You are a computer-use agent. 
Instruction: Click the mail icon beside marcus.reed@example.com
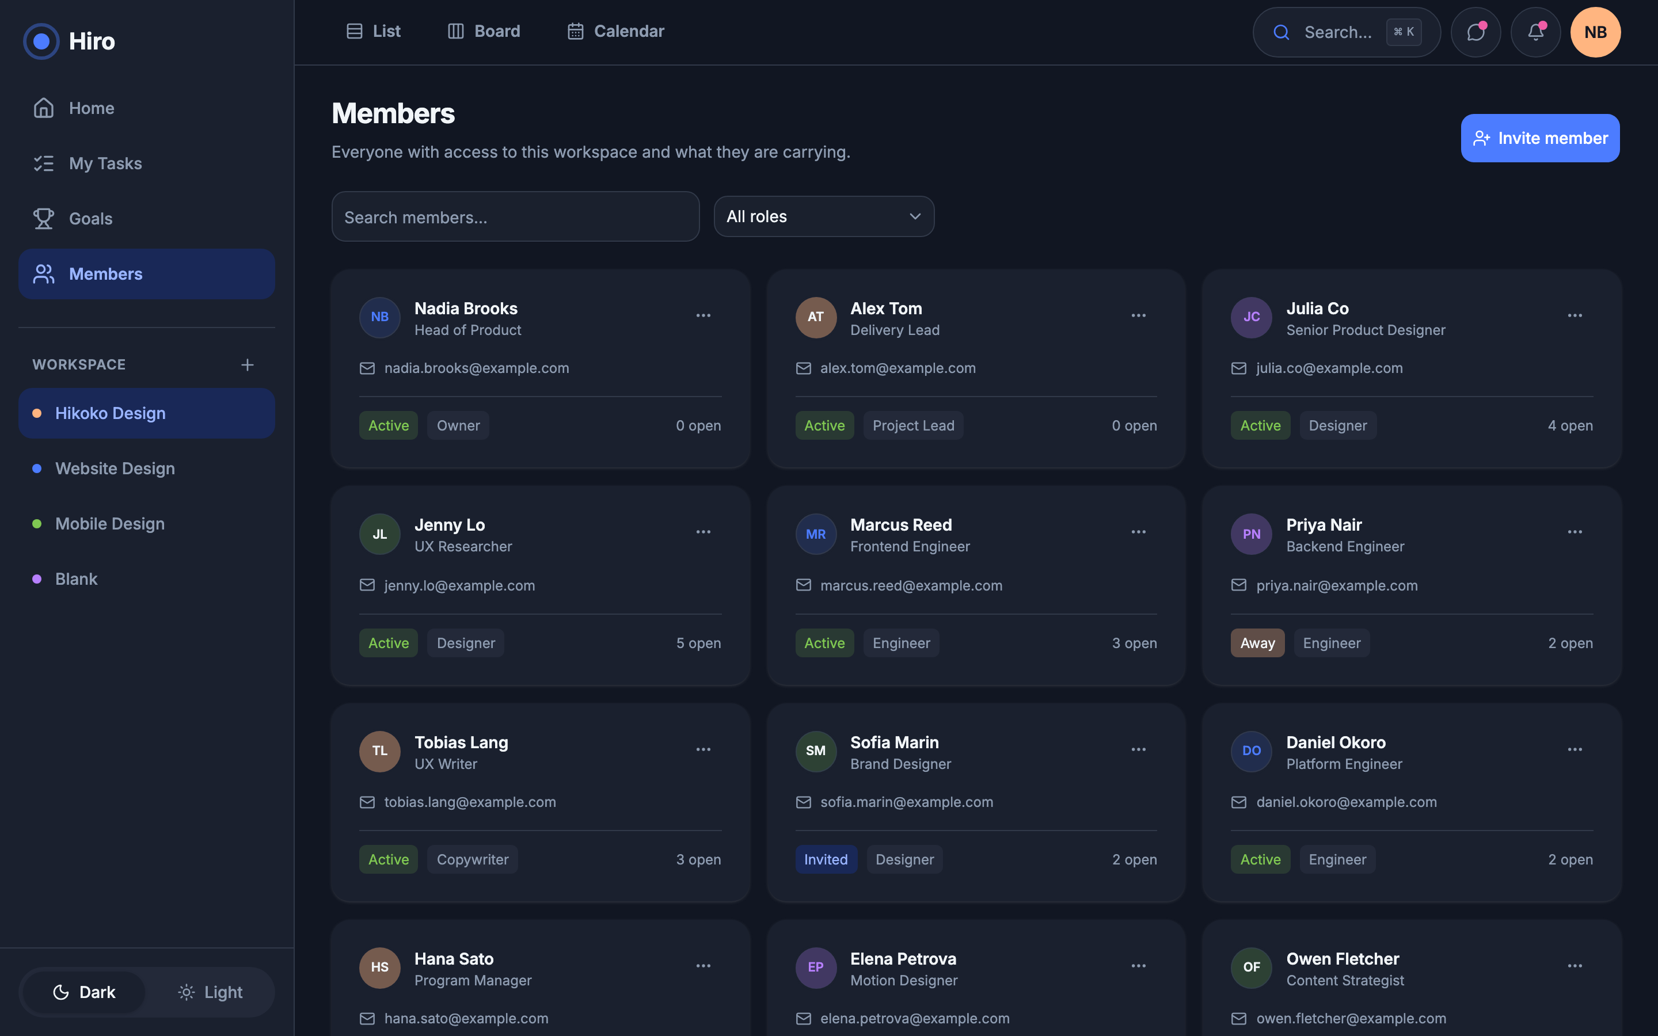click(803, 585)
